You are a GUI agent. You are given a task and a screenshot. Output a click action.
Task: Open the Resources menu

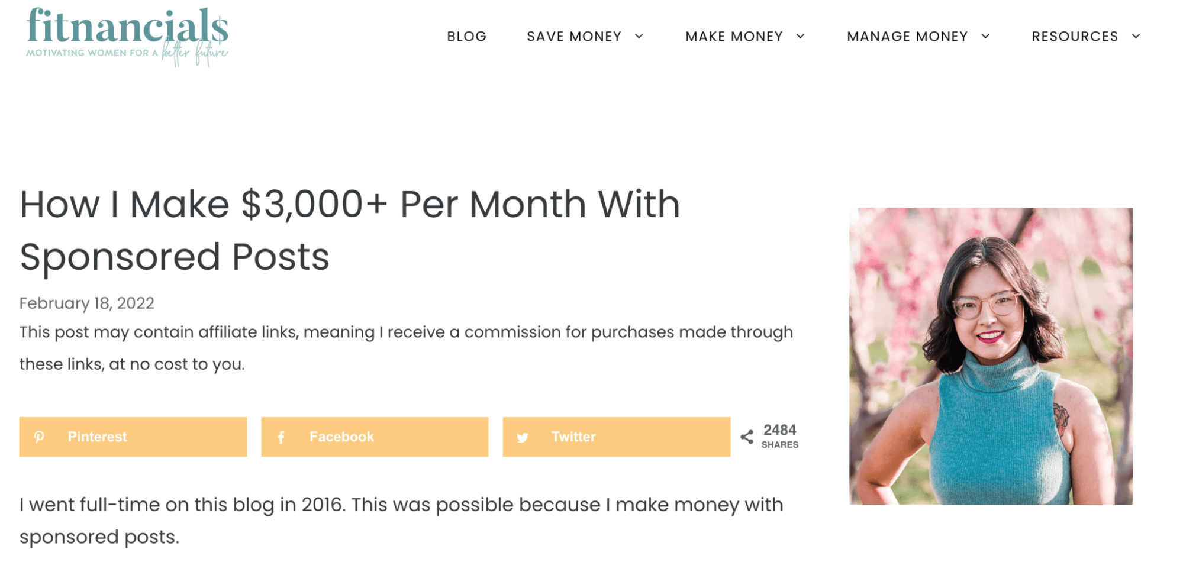click(1075, 37)
